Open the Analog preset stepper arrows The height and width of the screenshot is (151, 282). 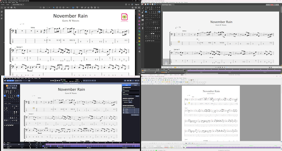135,109
